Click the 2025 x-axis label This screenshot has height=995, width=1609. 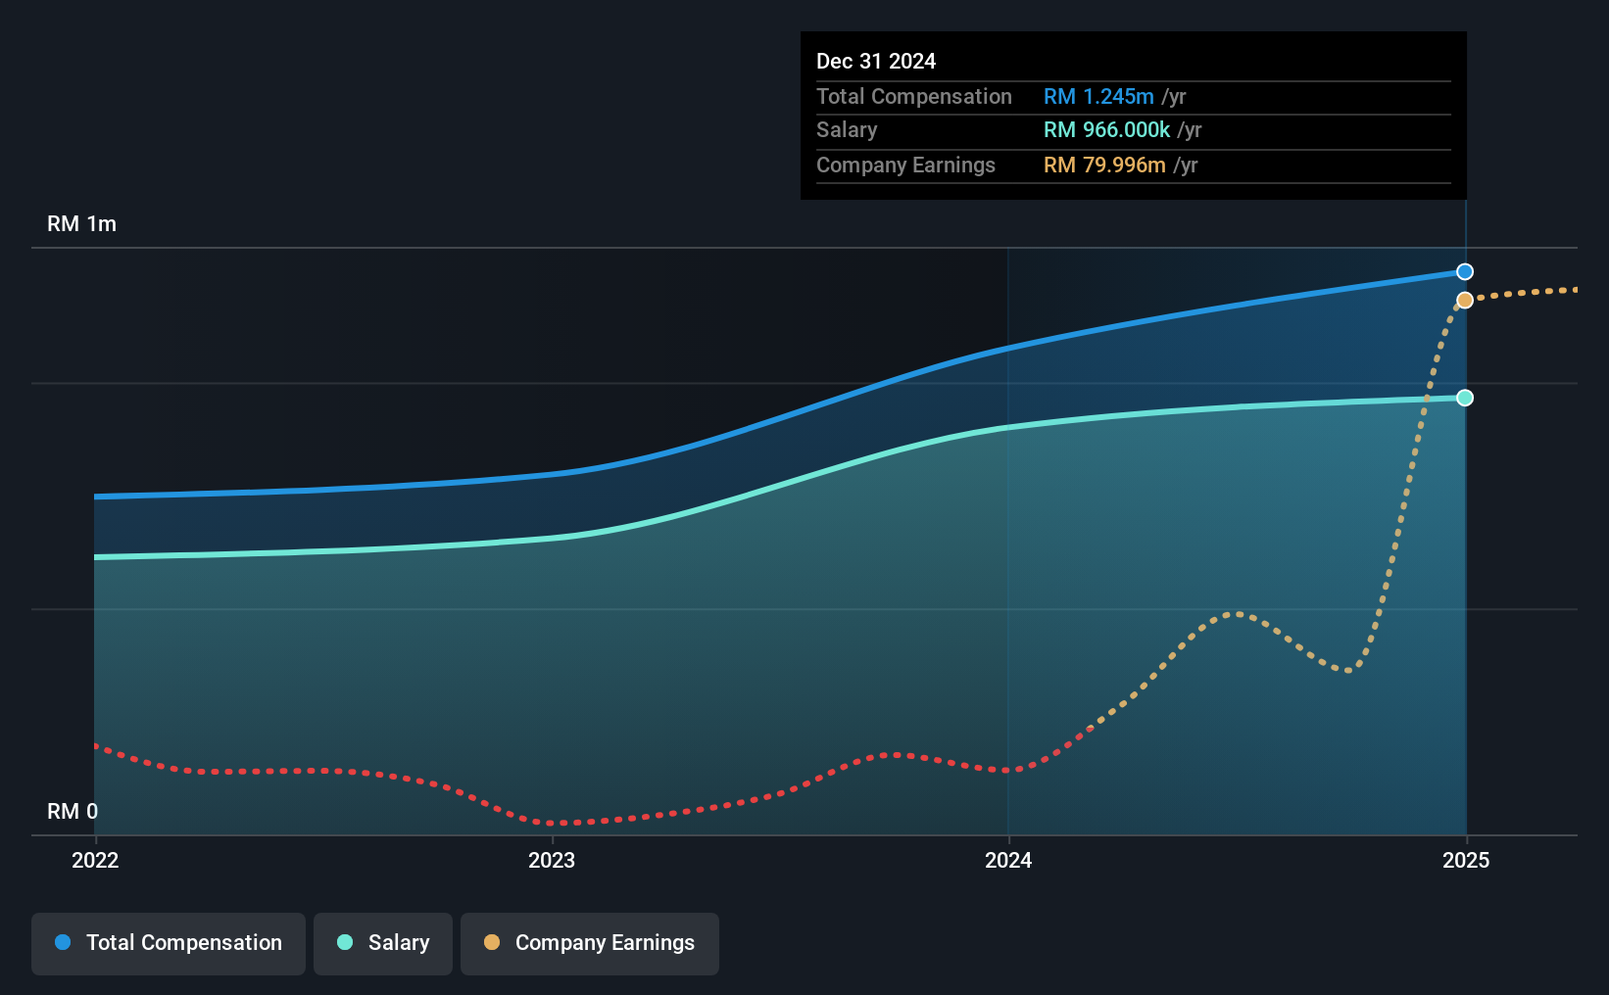pos(1466,860)
